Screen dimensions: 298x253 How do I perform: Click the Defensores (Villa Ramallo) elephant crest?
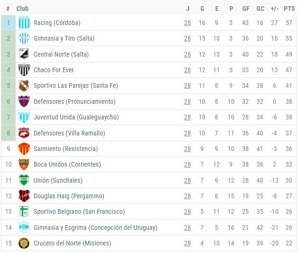pyautogui.click(x=24, y=133)
